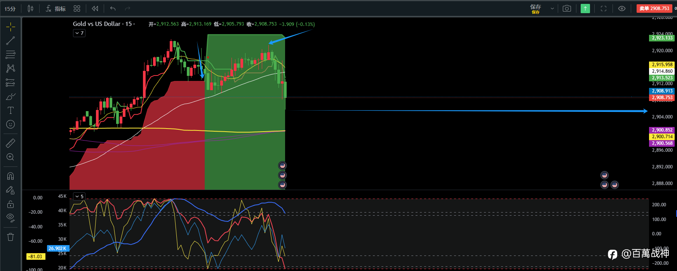Screen dimensions: 677x271
Task: Select the crosshair cursor tool
Action: [10, 26]
